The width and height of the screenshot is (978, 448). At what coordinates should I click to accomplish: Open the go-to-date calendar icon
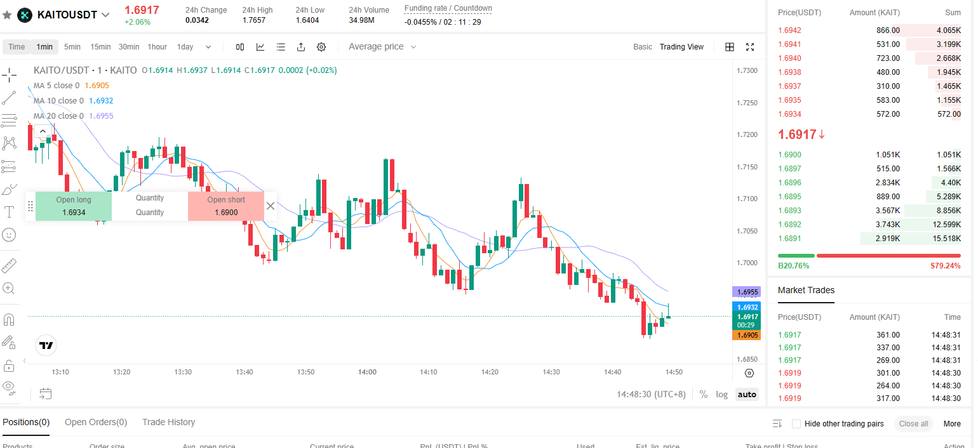45,394
